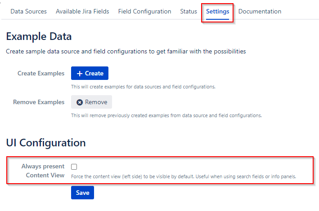Click the circled X icon on Remove button

coord(80,102)
